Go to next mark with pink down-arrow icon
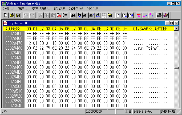Viewport: 182px width, 115px height. [145, 15]
